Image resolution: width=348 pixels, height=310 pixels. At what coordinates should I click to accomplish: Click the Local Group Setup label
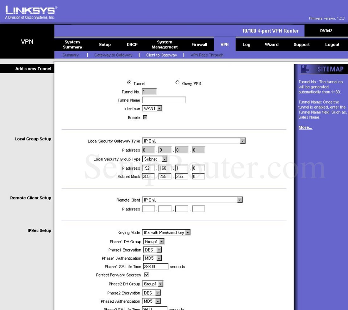click(x=33, y=139)
